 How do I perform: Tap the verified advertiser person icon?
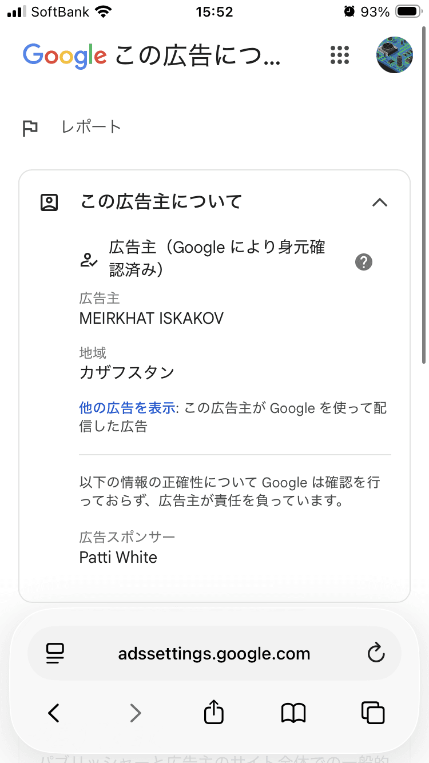coord(89,261)
